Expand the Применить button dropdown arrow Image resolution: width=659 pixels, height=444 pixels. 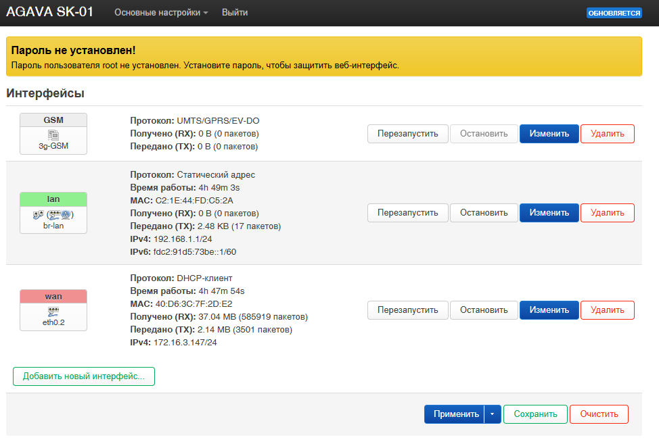pos(492,414)
